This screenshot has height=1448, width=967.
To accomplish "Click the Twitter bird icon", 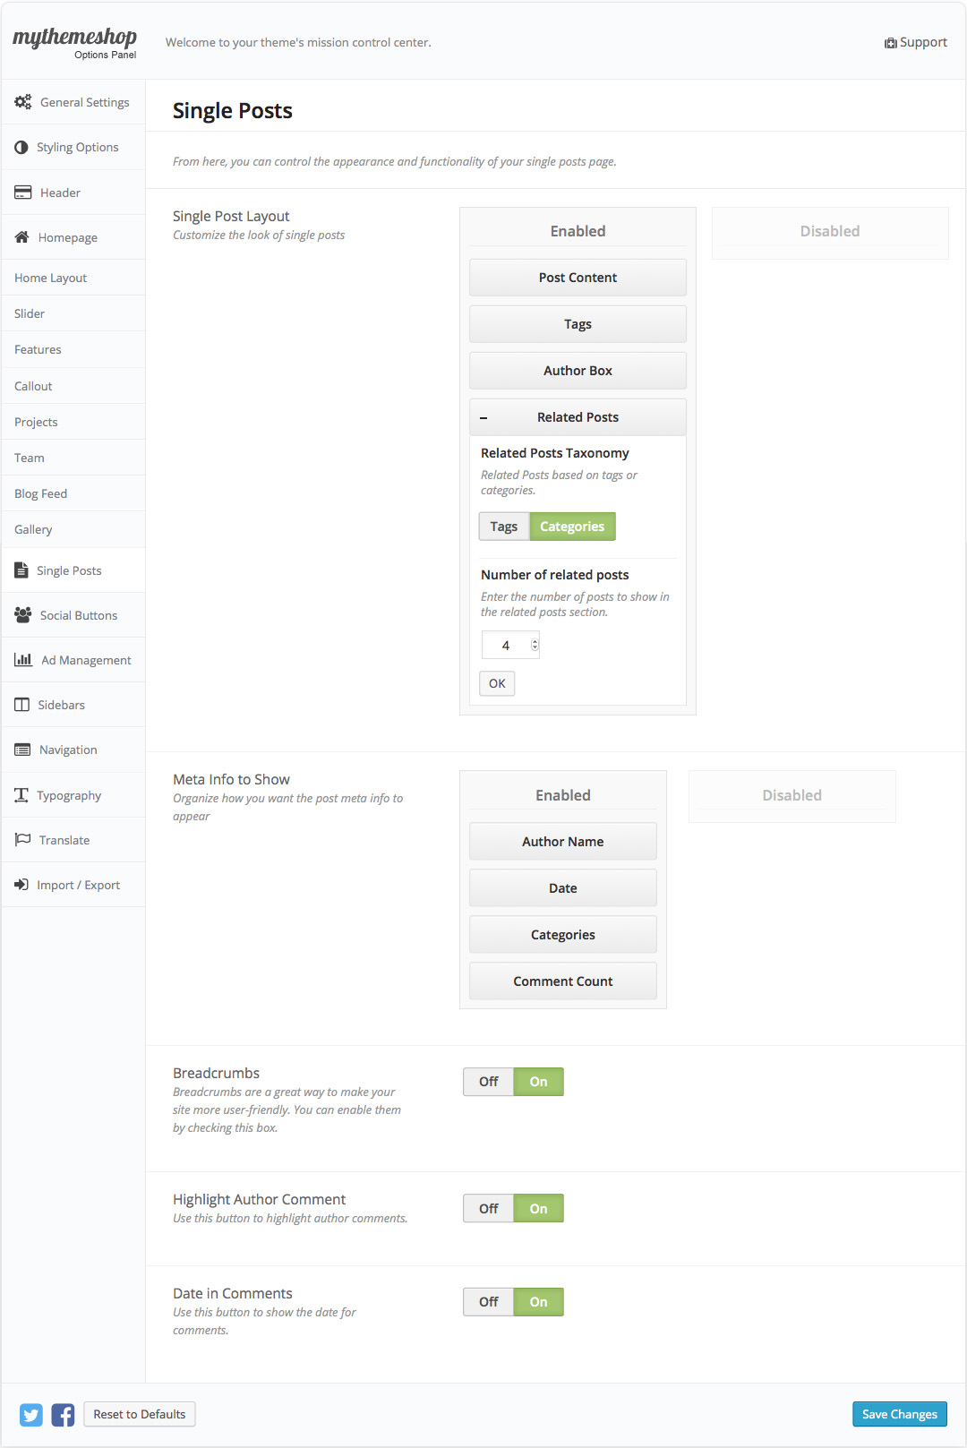I will (30, 1414).
